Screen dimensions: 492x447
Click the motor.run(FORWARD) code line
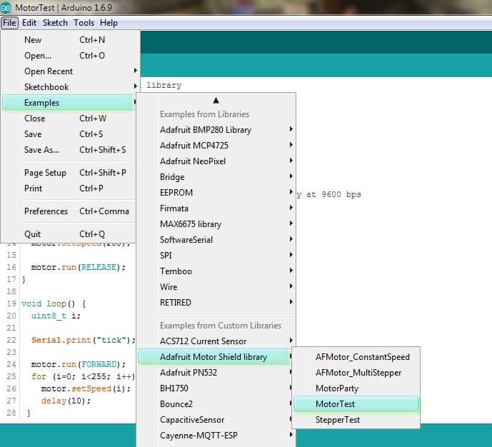78,364
